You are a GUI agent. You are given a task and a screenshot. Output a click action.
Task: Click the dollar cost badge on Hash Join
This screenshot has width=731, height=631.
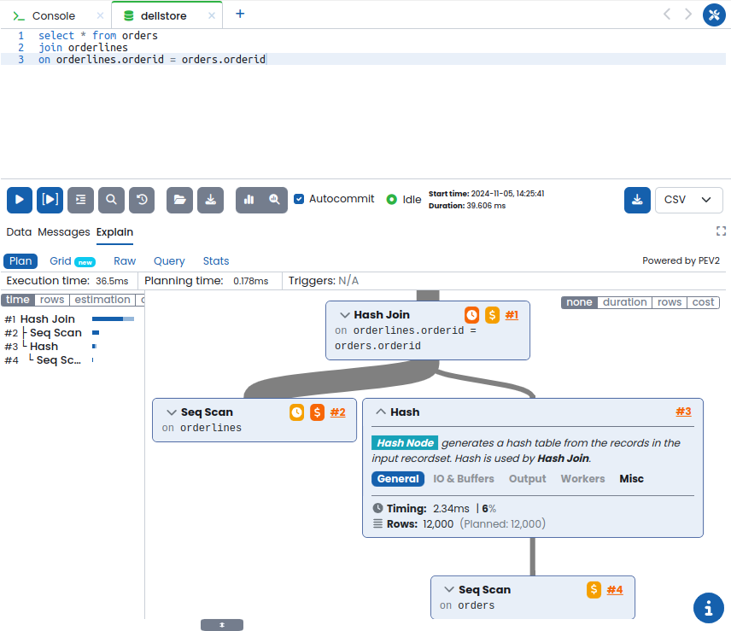(492, 315)
